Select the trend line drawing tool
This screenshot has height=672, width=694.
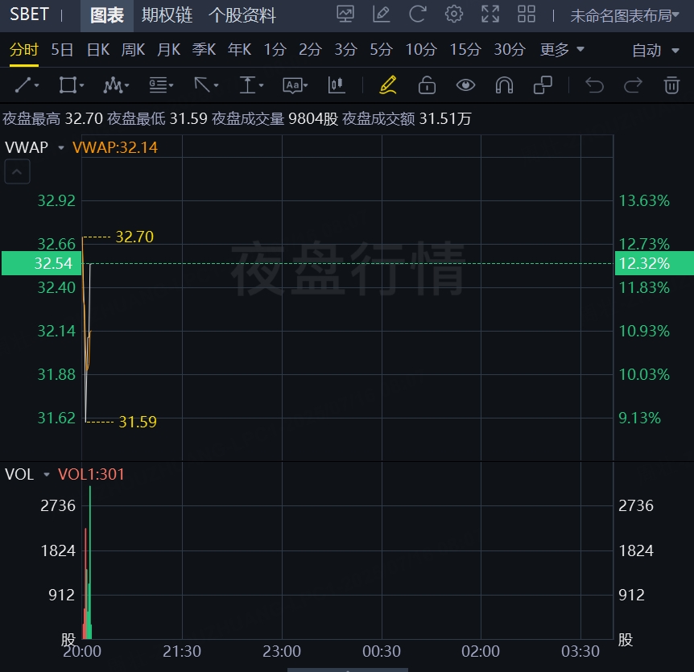click(x=27, y=85)
